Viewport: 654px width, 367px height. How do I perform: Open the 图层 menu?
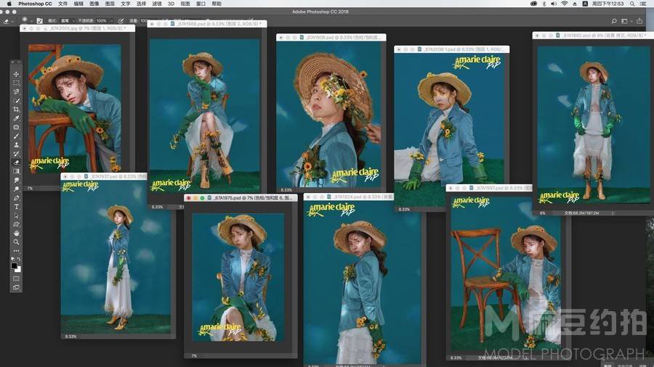tap(110, 4)
